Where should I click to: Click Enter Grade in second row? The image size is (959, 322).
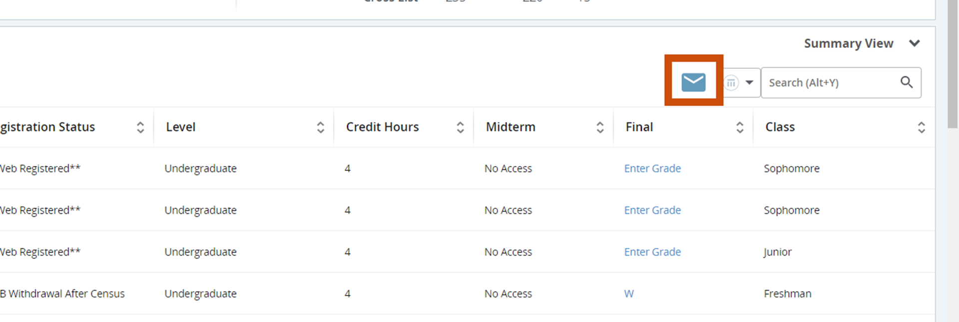click(x=652, y=210)
